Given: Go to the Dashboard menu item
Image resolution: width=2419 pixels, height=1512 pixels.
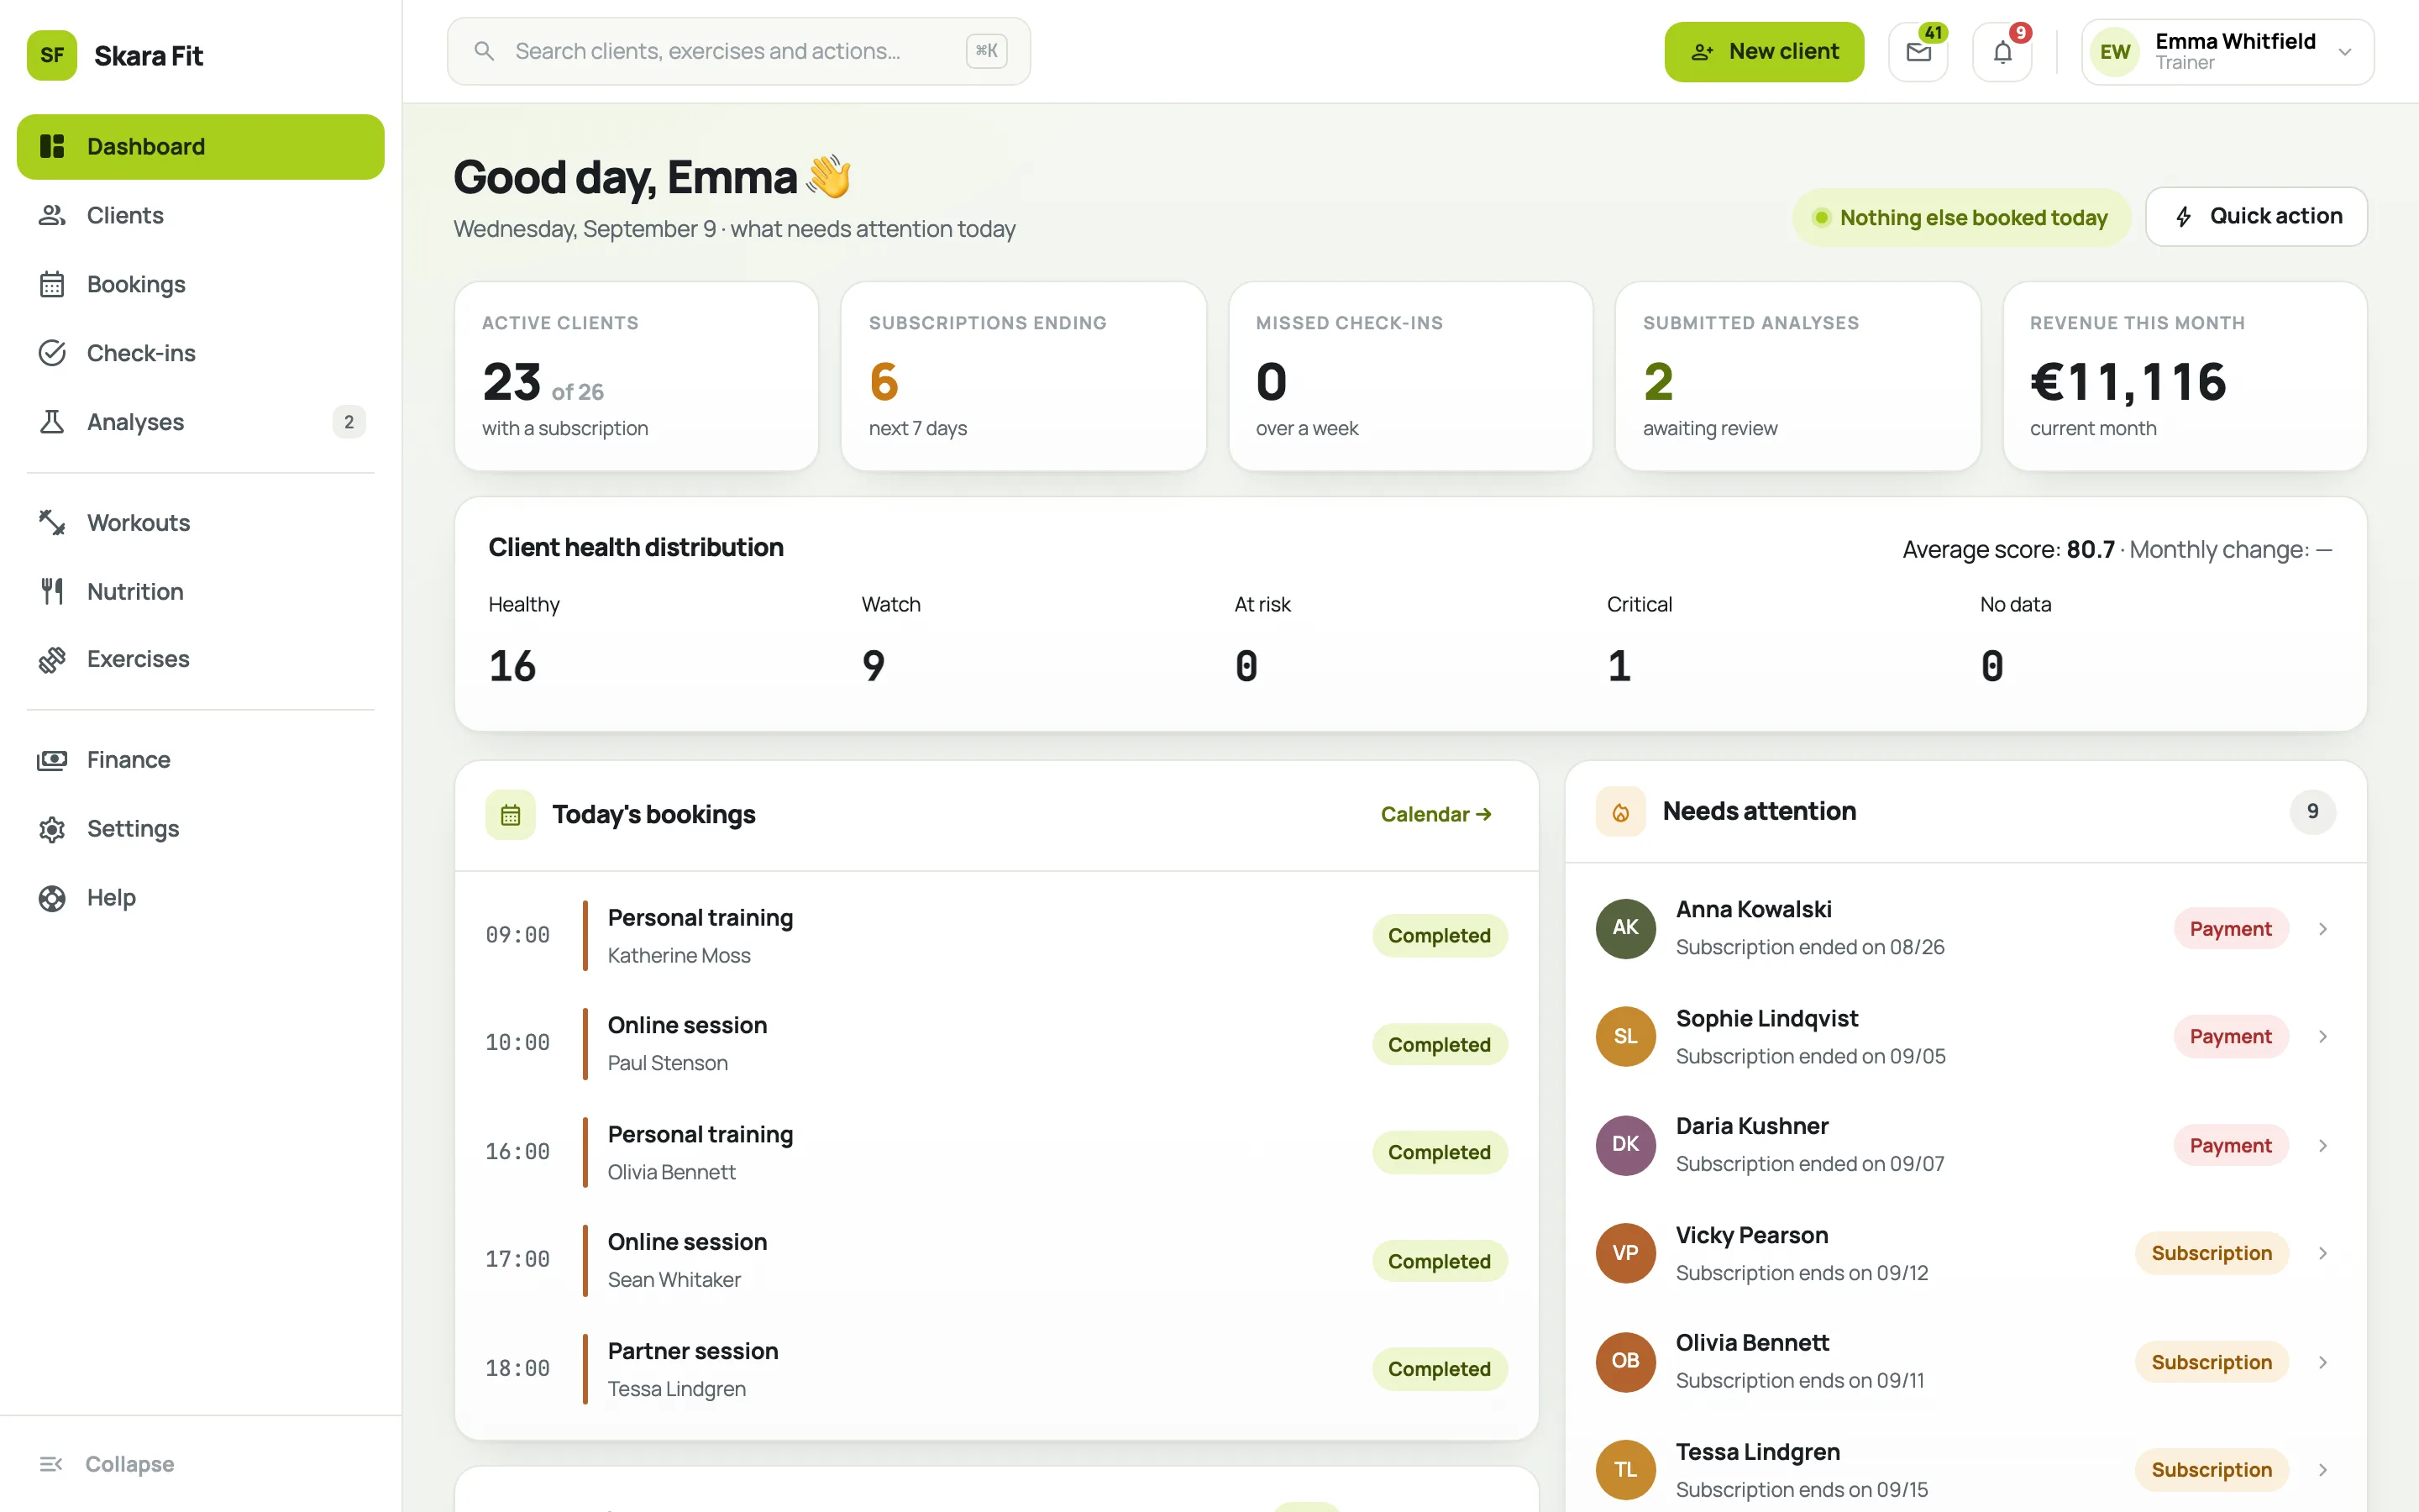Looking at the screenshot, I should (x=201, y=147).
